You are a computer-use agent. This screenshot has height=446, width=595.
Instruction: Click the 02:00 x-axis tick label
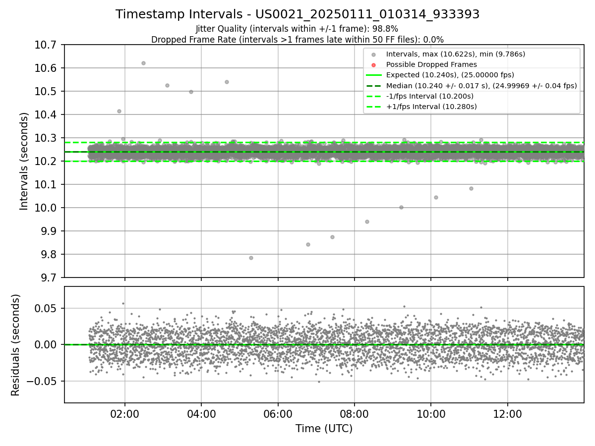click(x=124, y=413)
